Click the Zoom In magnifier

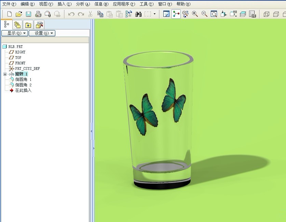tap(195, 14)
